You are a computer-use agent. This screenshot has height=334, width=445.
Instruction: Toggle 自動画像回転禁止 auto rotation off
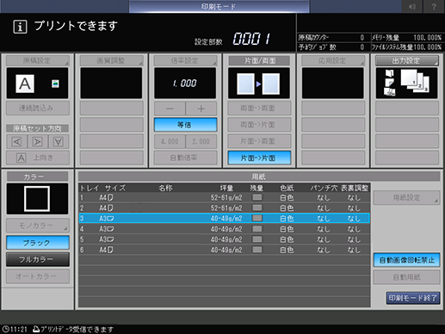[x=407, y=260]
